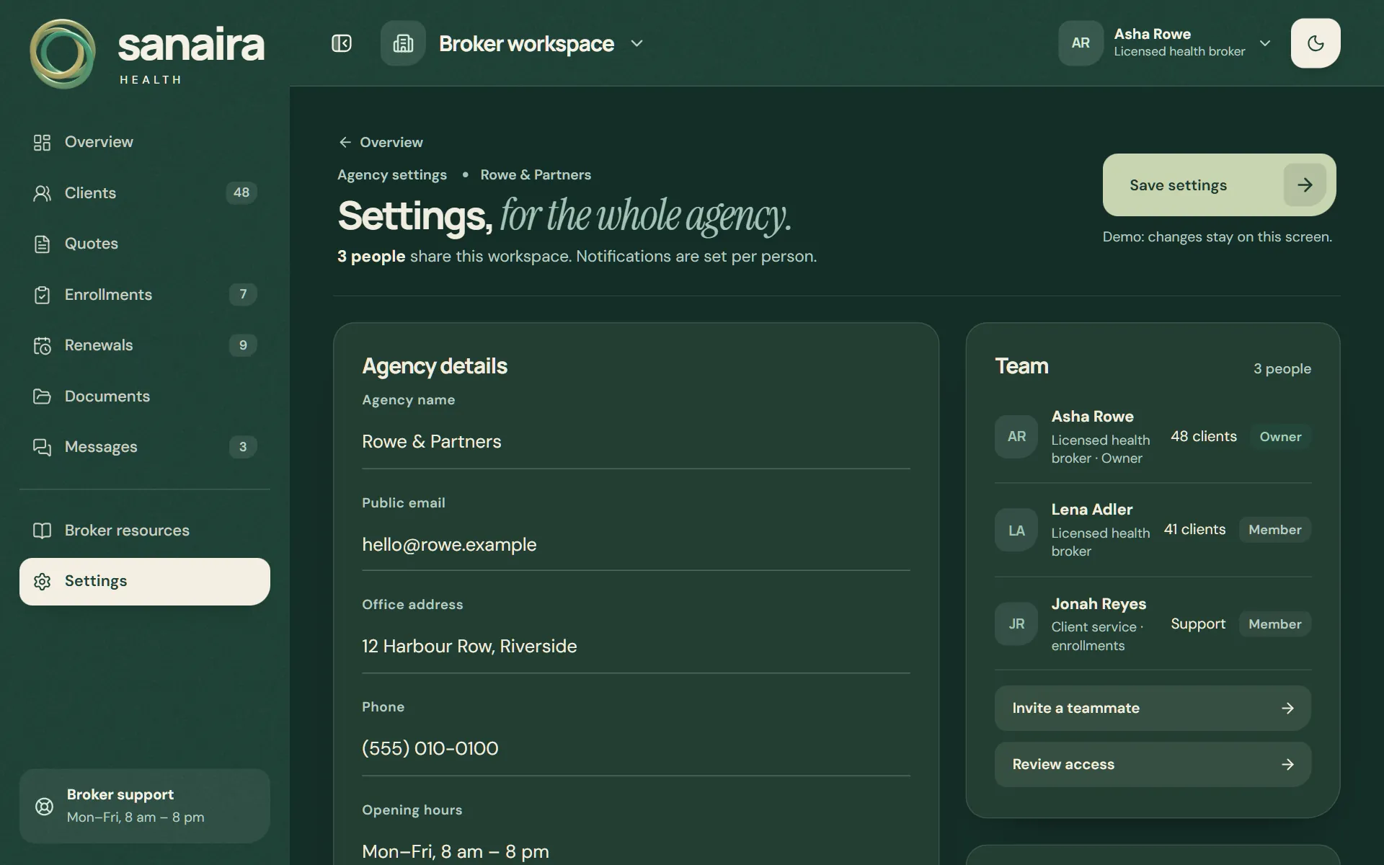Click the Renewals calendar icon
The image size is (1384, 865).
[x=42, y=345]
